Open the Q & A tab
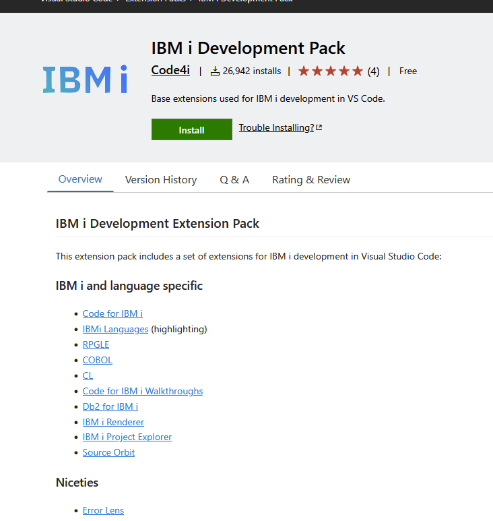Screen dimensions: 493x521 [234, 180]
